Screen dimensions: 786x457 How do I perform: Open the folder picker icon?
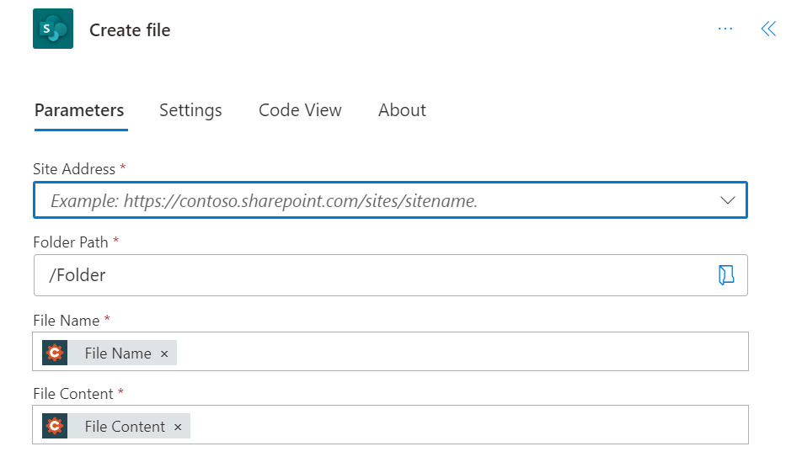coord(726,275)
